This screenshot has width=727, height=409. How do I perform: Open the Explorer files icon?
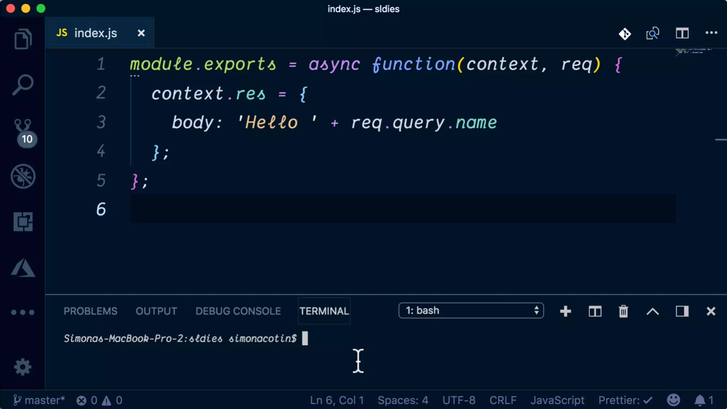point(23,39)
